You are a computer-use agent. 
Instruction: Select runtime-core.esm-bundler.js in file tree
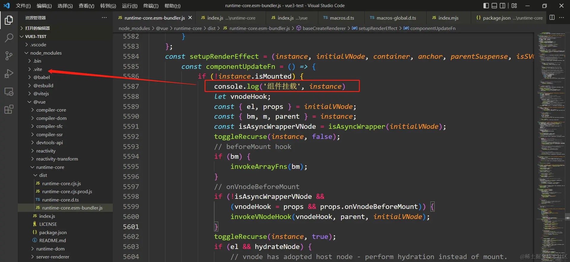coord(65,208)
